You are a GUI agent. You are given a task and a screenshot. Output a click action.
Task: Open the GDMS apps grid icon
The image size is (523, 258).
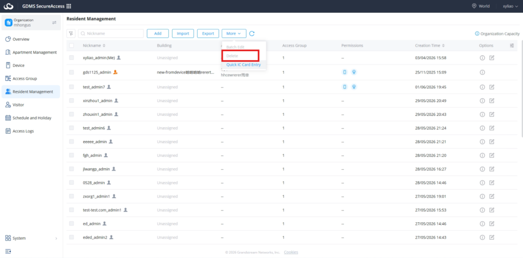69,6
